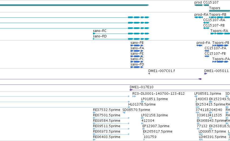Select the RE37532.5prime EST label
230x141 pixels.
point(106,110)
